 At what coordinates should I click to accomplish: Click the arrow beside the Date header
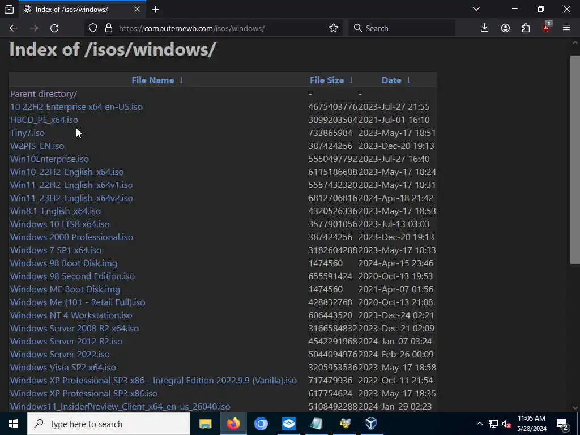pyautogui.click(x=408, y=80)
